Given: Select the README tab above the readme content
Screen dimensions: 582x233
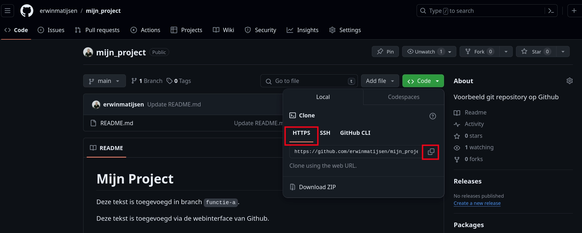Looking at the screenshot, I should (x=107, y=148).
